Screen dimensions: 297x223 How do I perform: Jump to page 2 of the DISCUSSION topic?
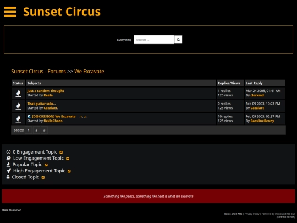point(85,117)
